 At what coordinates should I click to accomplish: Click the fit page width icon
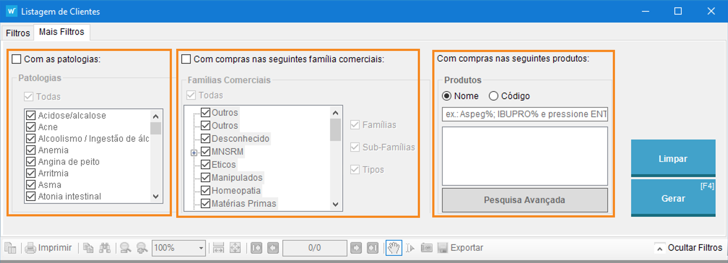[x=218, y=248]
